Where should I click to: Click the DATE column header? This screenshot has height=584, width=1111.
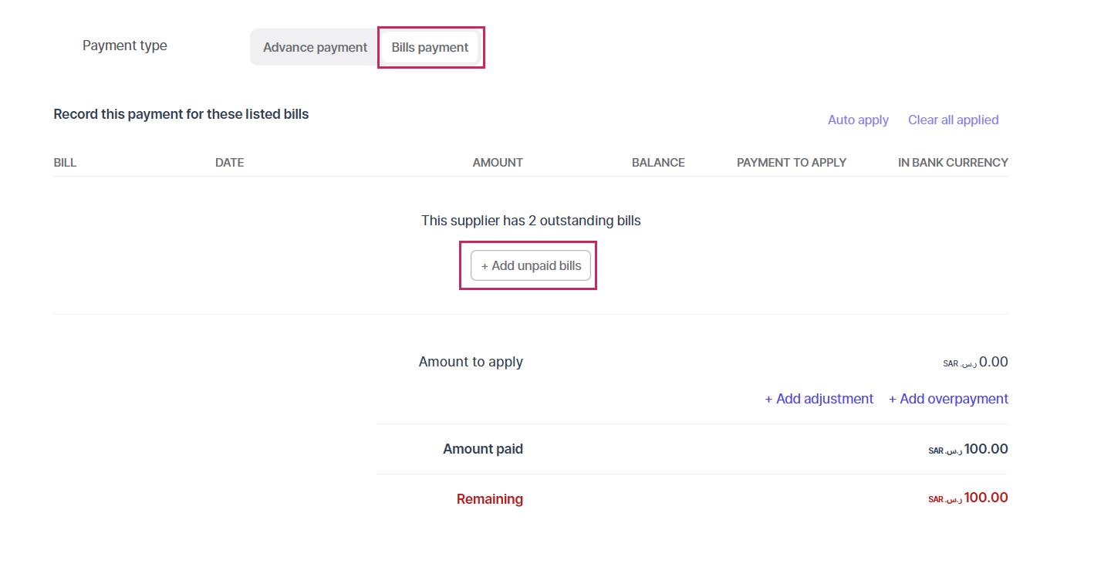click(229, 163)
